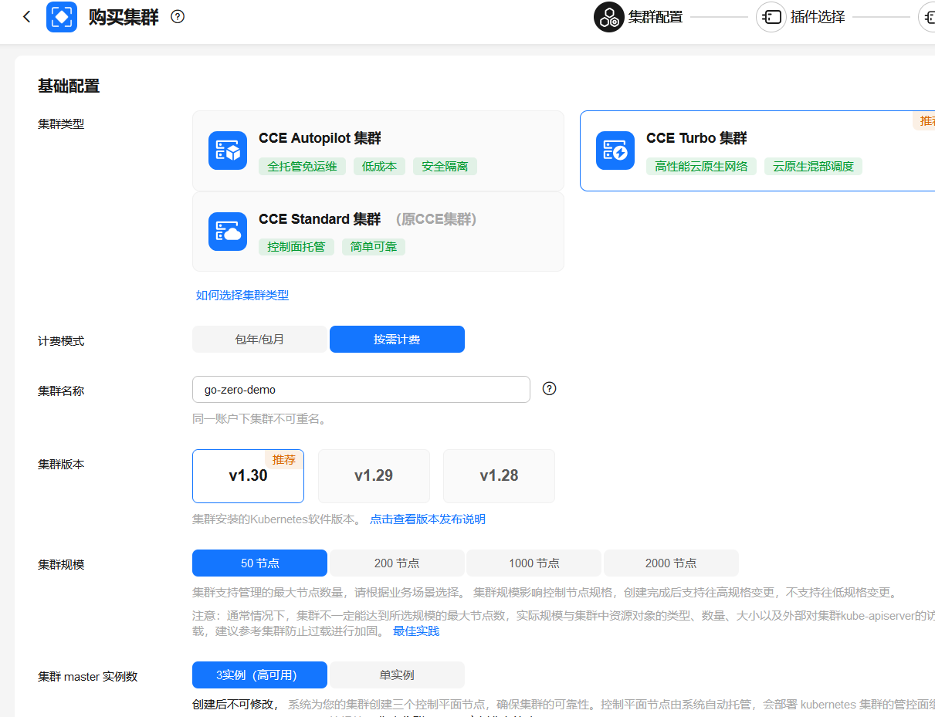Click the 集群 master 实例数 label
The image size is (935, 717).
[x=88, y=676]
